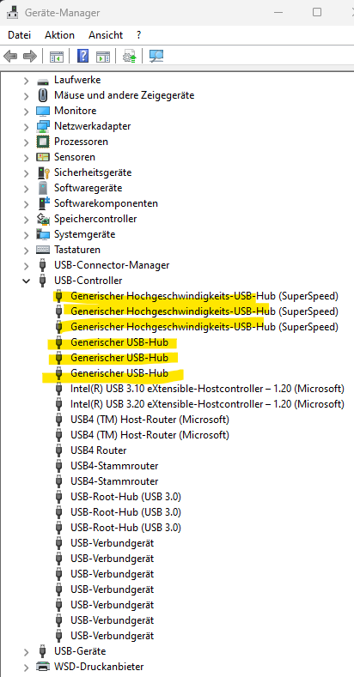Expand the Netzwerkadapter category
The height and width of the screenshot is (677, 354).
[x=27, y=126]
